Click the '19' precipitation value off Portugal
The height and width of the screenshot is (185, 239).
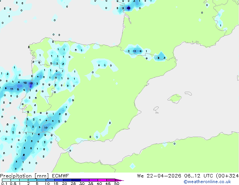(31, 83)
